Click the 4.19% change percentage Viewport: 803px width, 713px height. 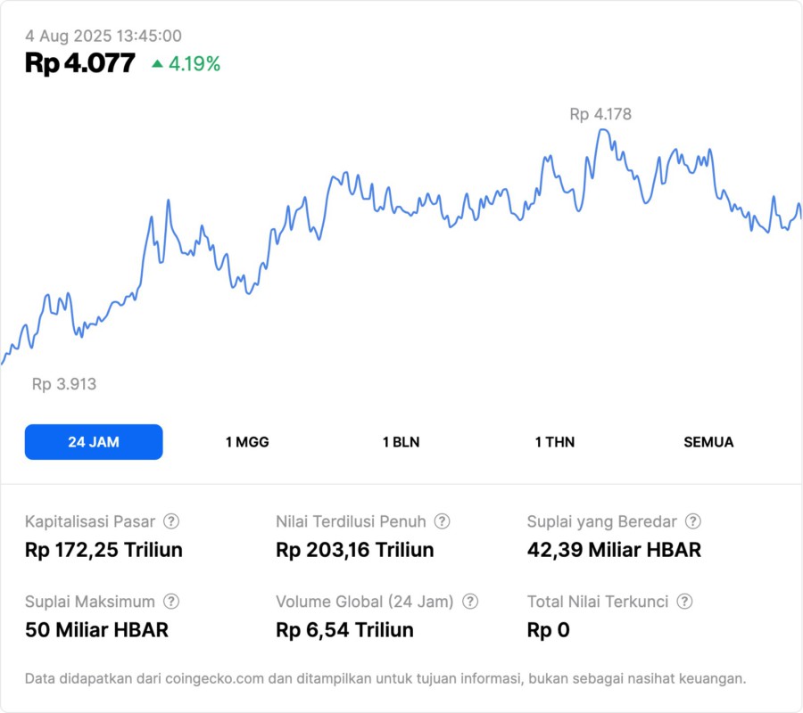195,63
